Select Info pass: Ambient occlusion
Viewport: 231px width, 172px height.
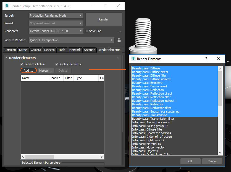(x=151, y=122)
